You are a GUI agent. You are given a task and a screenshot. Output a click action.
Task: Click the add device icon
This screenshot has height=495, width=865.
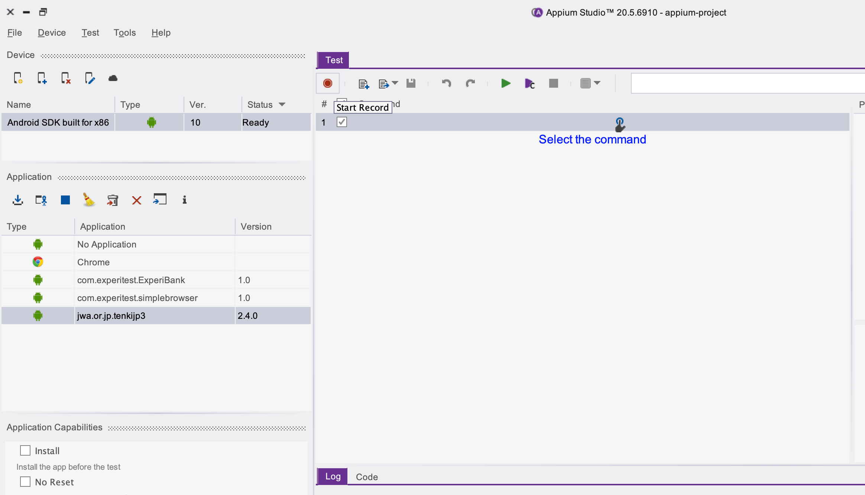click(x=42, y=78)
